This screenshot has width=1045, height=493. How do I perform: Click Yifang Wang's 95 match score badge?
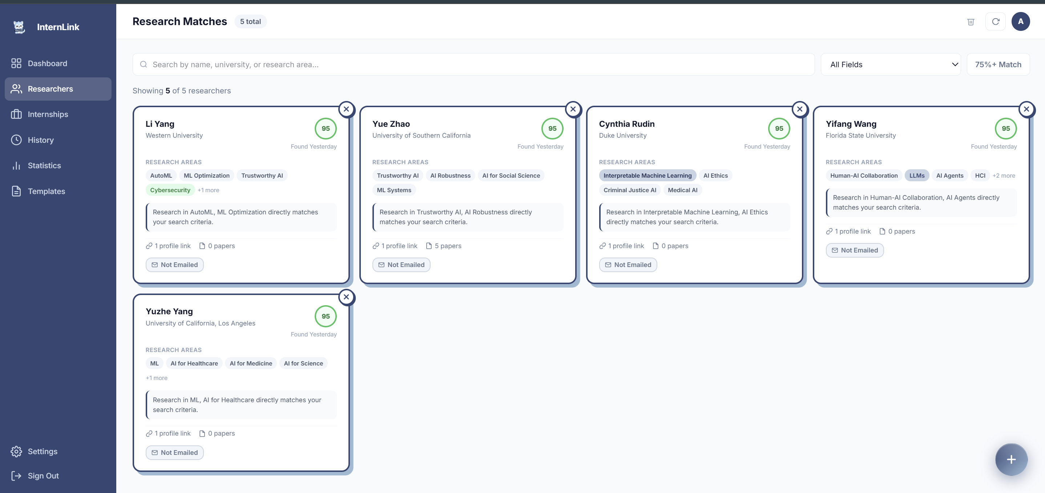pyautogui.click(x=1006, y=129)
